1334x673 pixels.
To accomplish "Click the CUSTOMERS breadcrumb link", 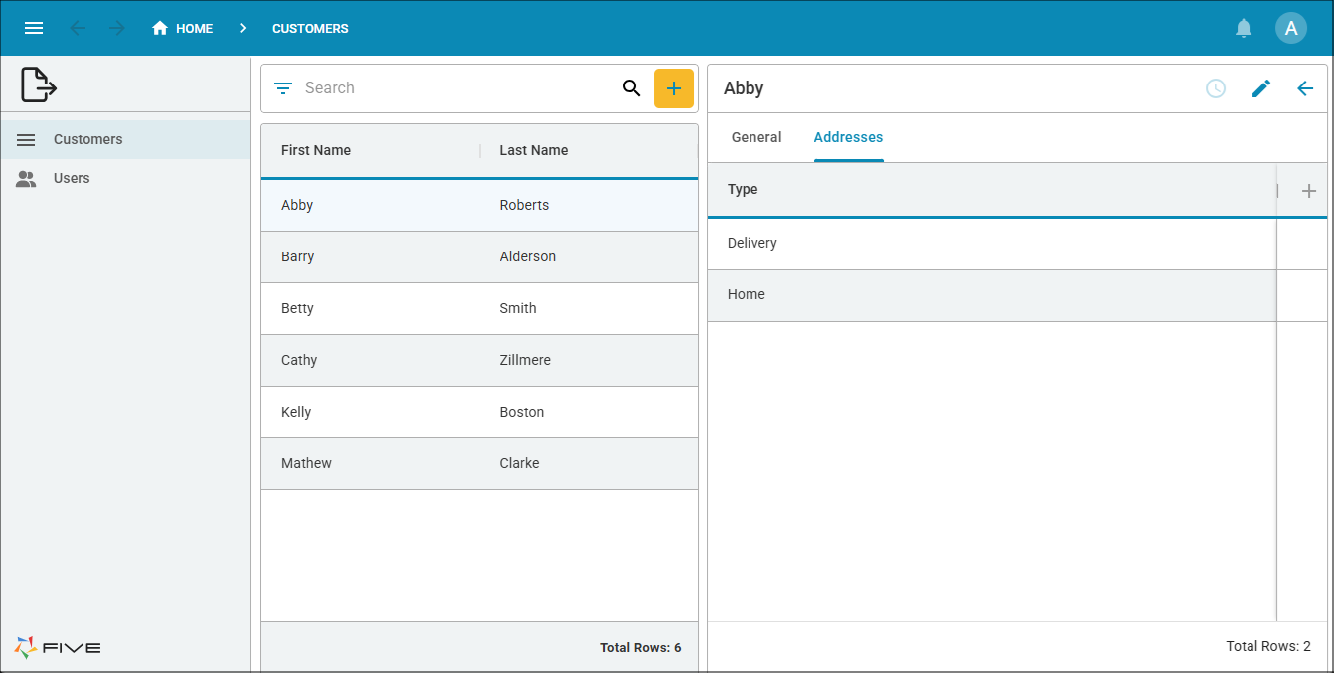I will [x=310, y=28].
